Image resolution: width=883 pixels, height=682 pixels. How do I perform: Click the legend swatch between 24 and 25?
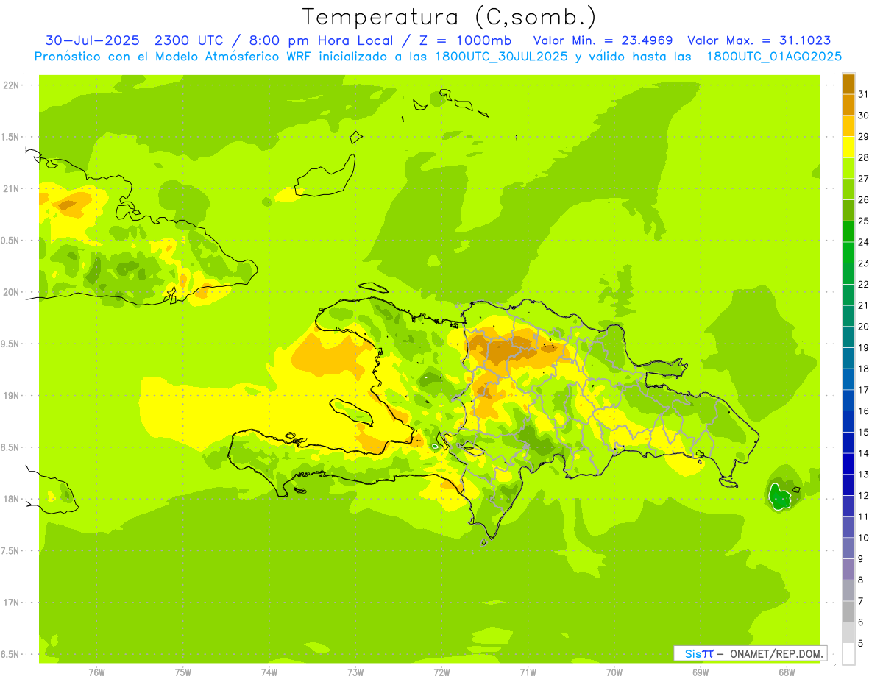[848, 231]
